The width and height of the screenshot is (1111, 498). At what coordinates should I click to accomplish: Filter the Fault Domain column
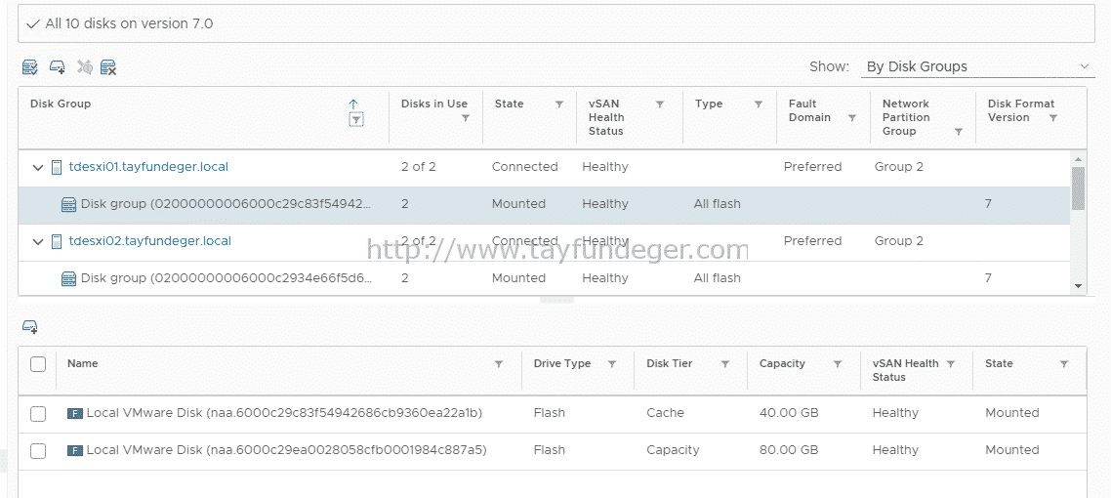[852, 118]
